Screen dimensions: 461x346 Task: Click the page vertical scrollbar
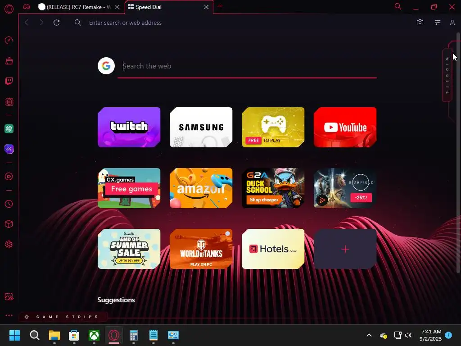pyautogui.click(x=458, y=153)
